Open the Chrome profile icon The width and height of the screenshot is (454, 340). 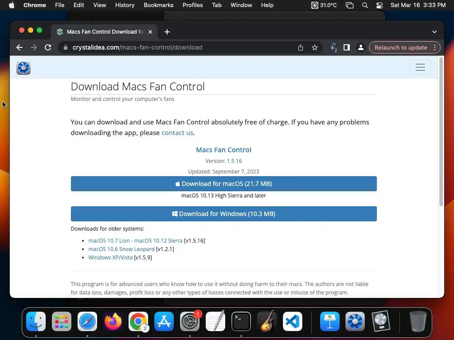point(361,47)
